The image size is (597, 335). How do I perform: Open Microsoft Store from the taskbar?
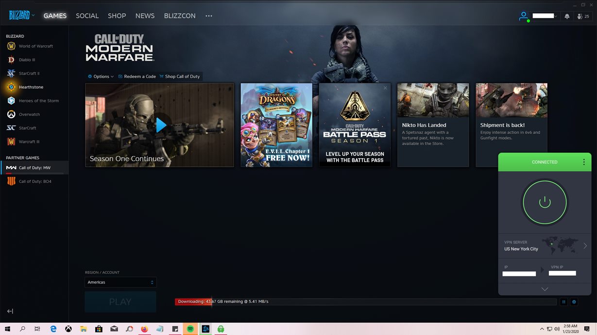coord(99,329)
